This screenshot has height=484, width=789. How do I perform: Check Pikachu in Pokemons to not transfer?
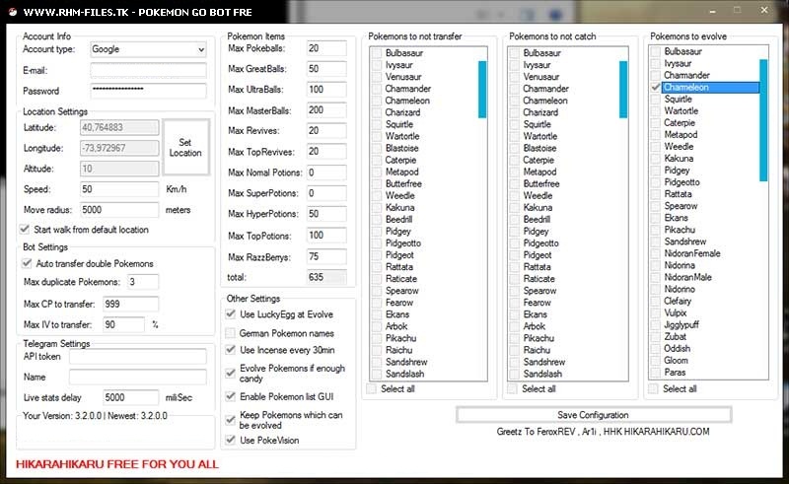click(x=377, y=338)
